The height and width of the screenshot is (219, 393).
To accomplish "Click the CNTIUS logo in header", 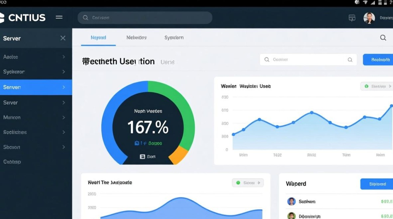I will pyautogui.click(x=23, y=18).
